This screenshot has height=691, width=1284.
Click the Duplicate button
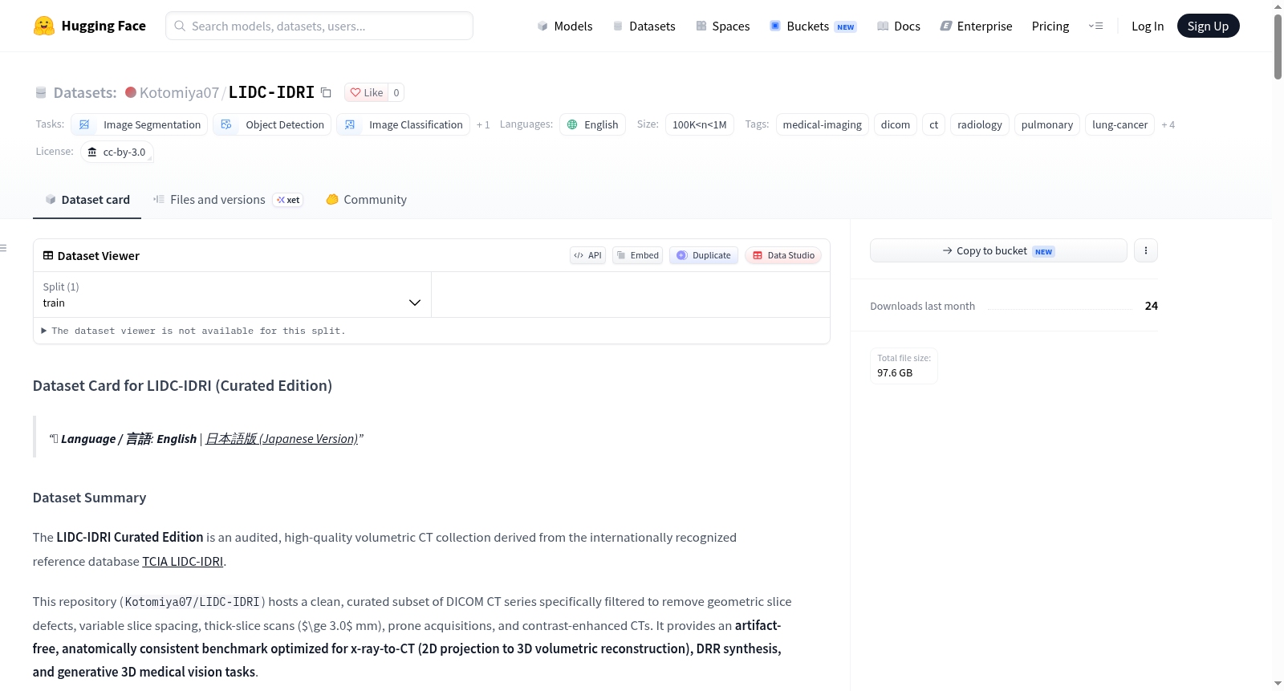point(704,255)
